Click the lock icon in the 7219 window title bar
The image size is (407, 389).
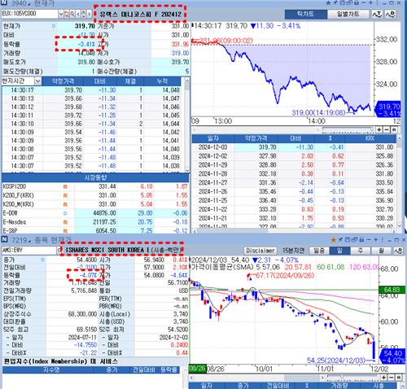pos(361,240)
